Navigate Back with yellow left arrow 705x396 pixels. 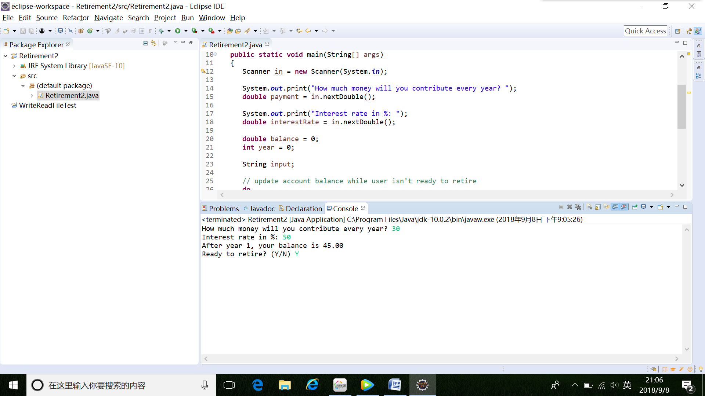point(308,31)
